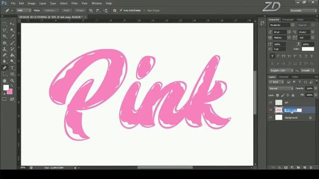
Task: Open the Kind layer filter dropdown
Action: point(276,82)
